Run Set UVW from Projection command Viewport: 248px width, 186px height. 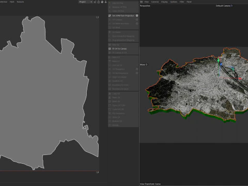pos(123,16)
